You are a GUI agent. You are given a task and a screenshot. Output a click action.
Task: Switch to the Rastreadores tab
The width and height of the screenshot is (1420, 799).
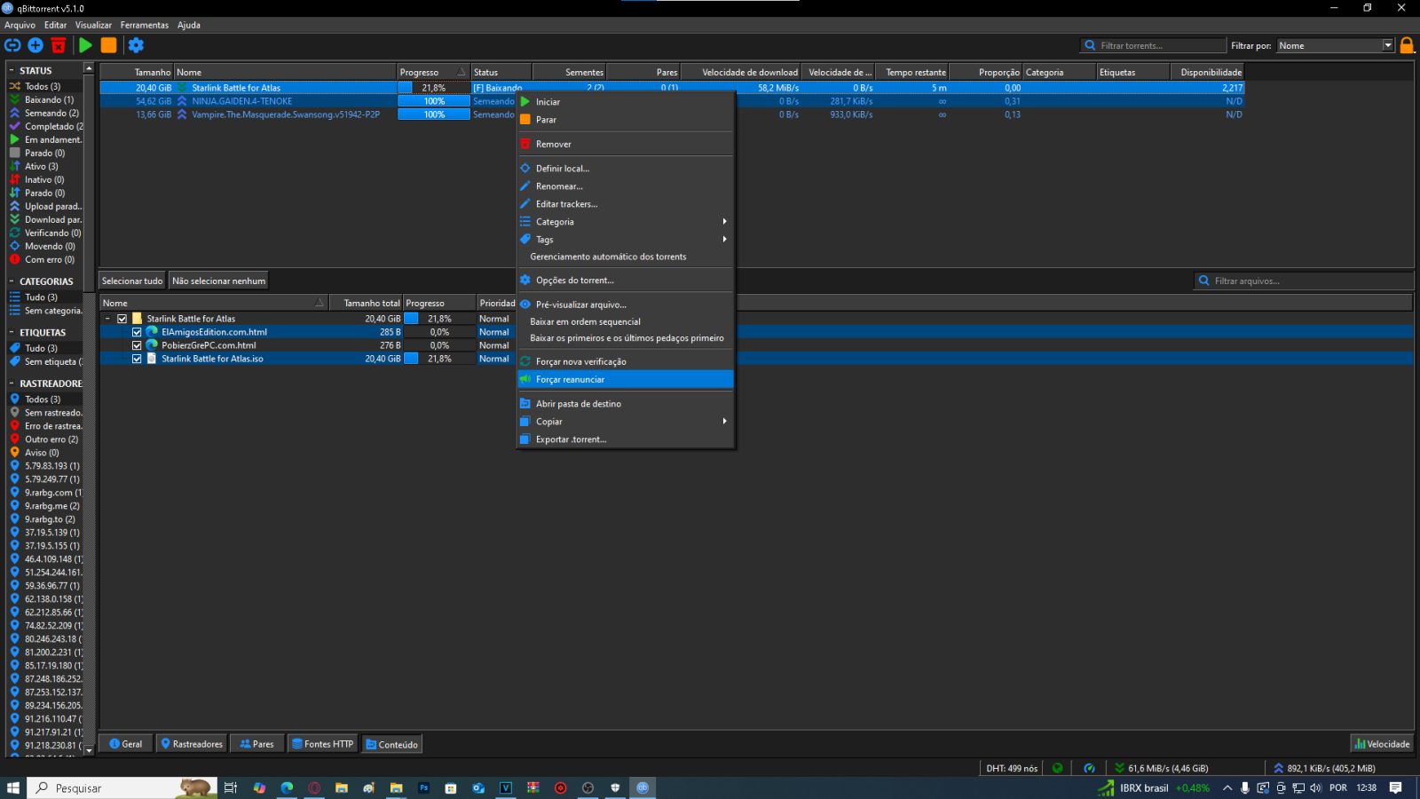pyautogui.click(x=191, y=744)
